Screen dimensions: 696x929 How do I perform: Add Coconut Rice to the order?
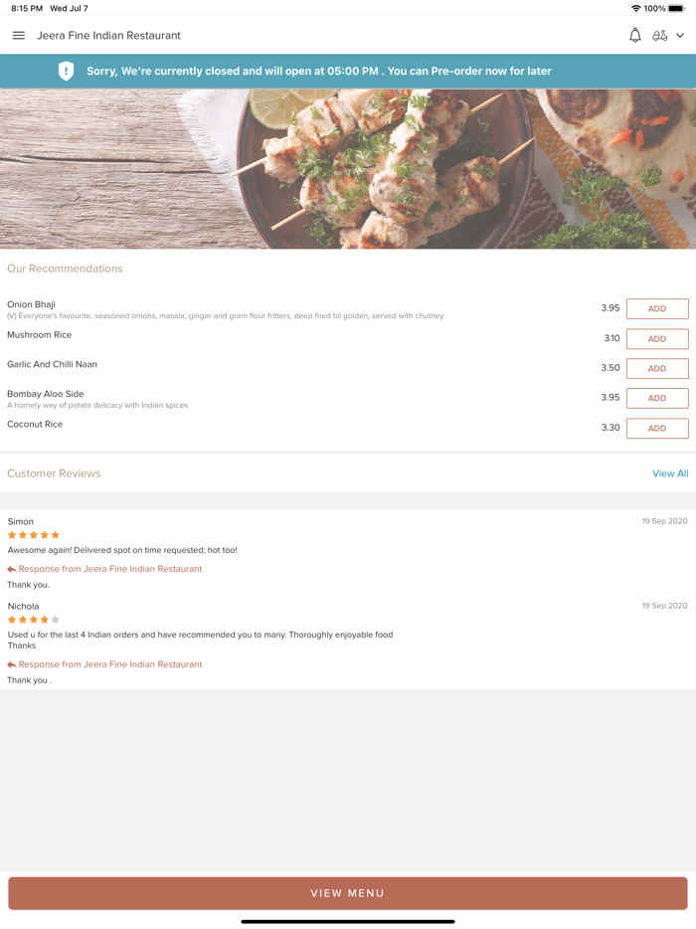[656, 428]
